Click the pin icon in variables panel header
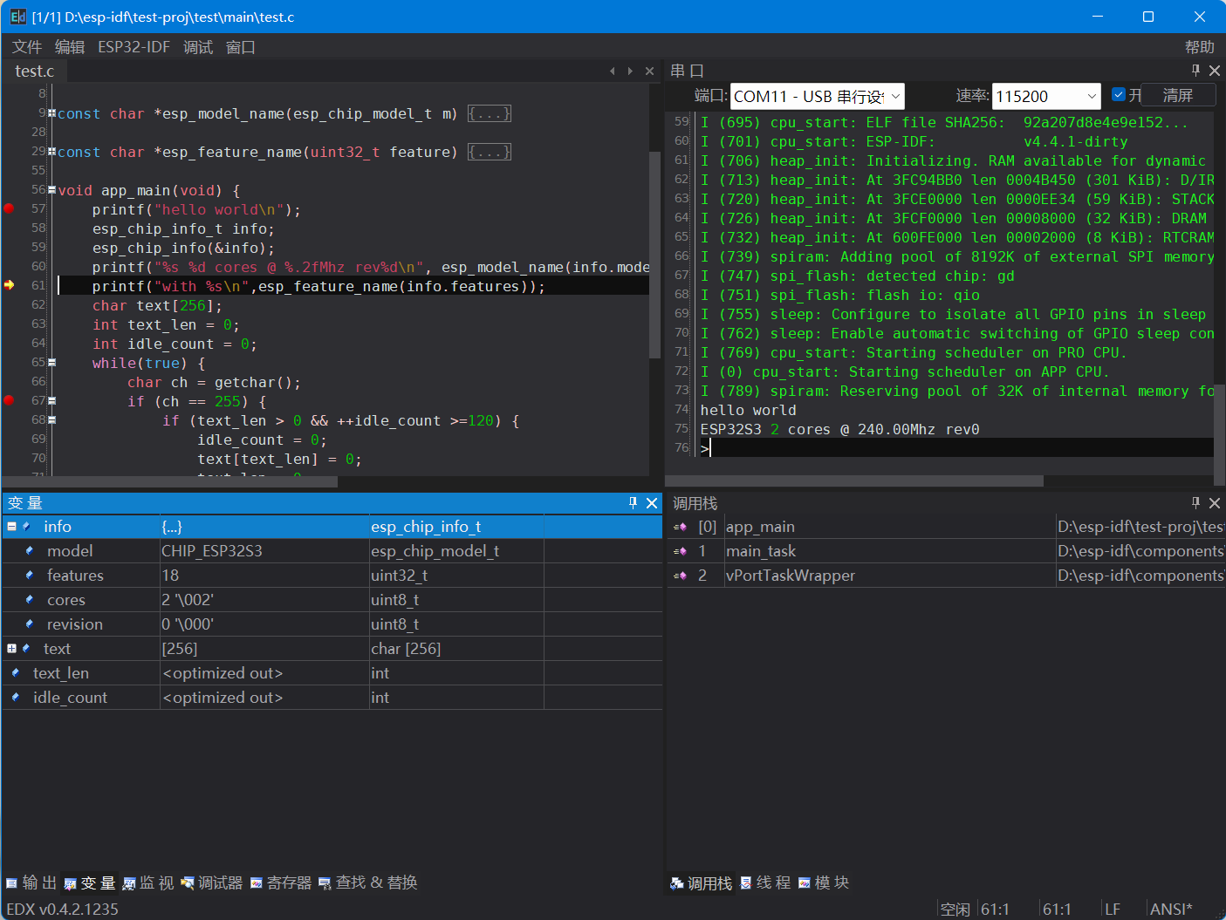 click(633, 503)
